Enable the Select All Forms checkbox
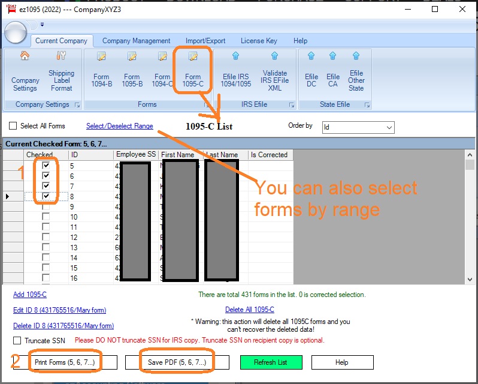Screen dimensions: 478x384 13,127
